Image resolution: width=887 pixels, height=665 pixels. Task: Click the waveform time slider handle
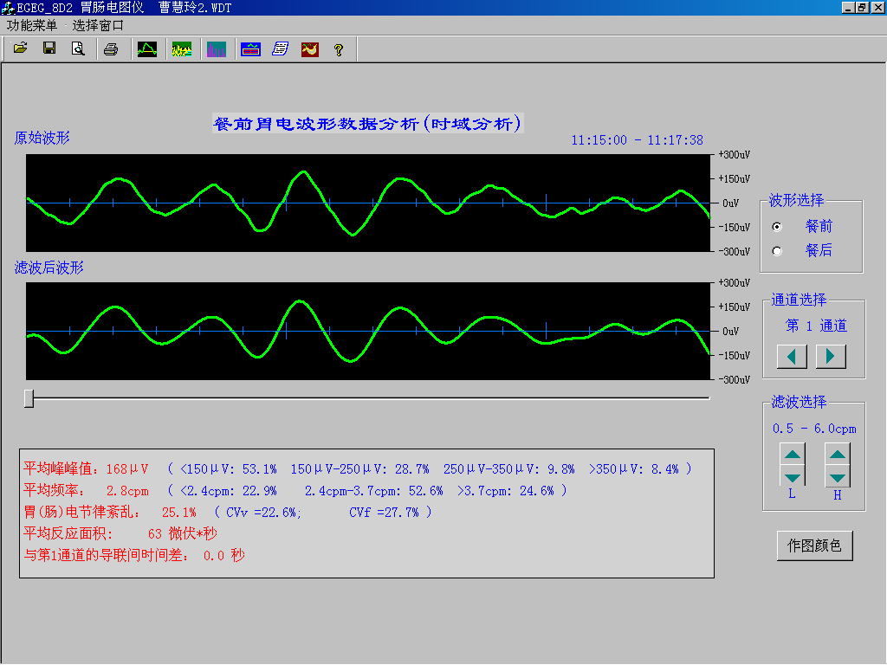(29, 398)
